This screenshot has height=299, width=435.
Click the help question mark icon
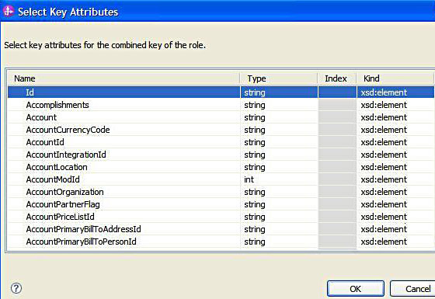pyautogui.click(x=16, y=288)
